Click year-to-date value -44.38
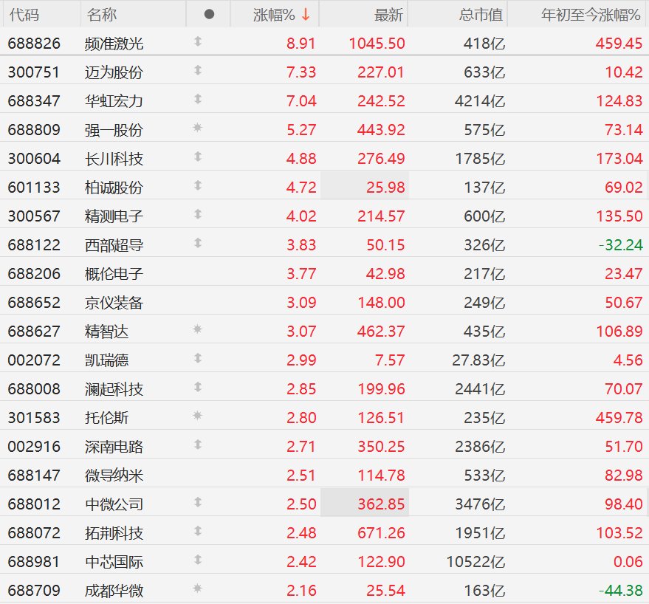The image size is (649, 604). tap(620, 590)
